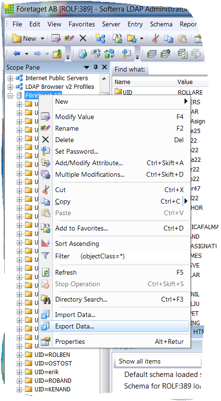Select the UID=ROBAND tree entry
The image size is (221, 401).
53,380
